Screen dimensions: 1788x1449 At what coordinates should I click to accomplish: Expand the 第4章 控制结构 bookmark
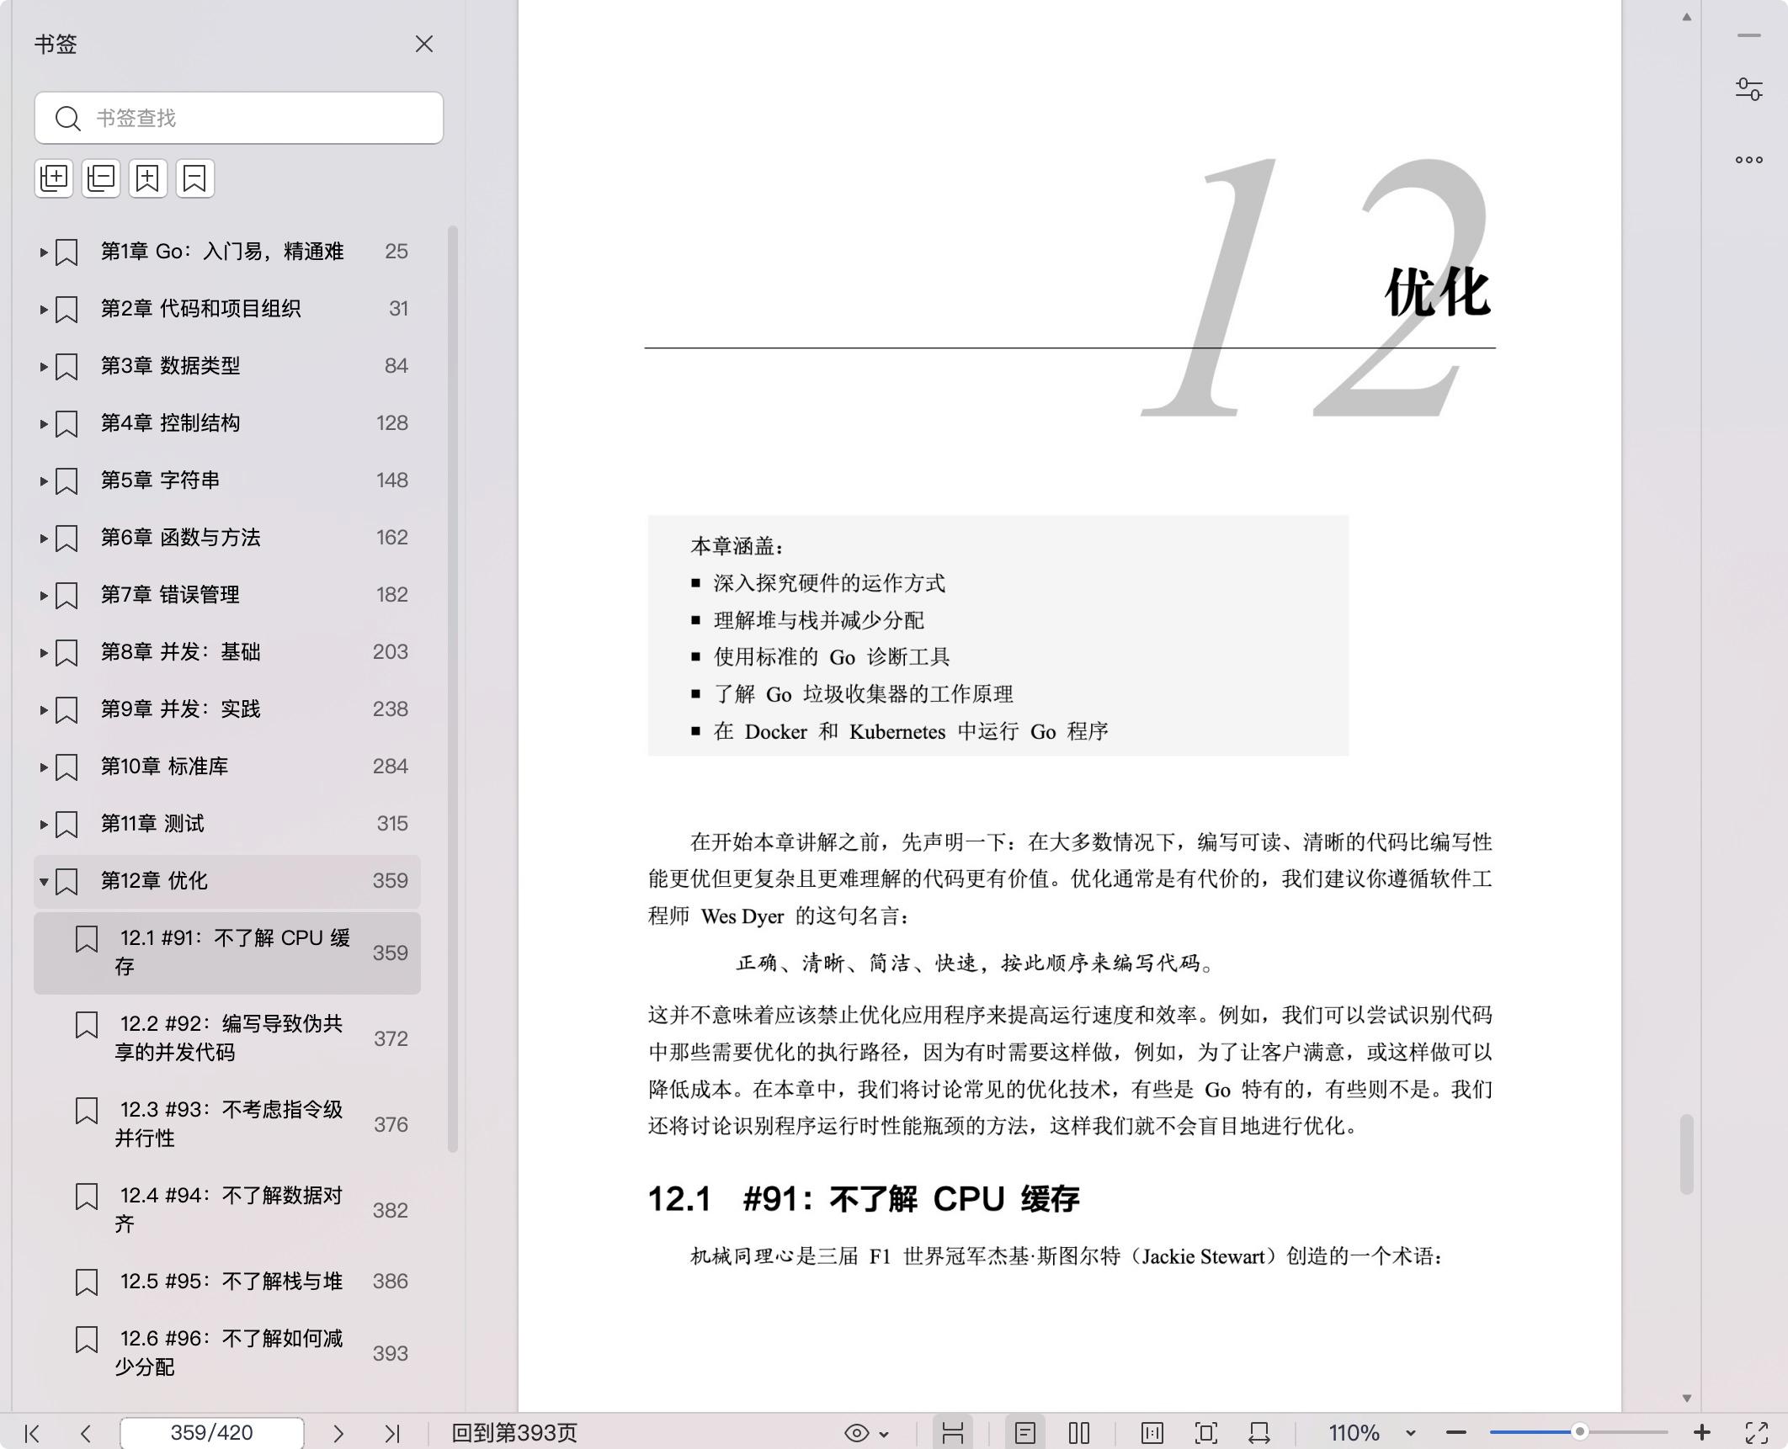(x=43, y=423)
